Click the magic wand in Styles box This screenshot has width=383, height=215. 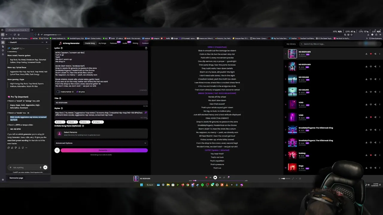coord(145,113)
